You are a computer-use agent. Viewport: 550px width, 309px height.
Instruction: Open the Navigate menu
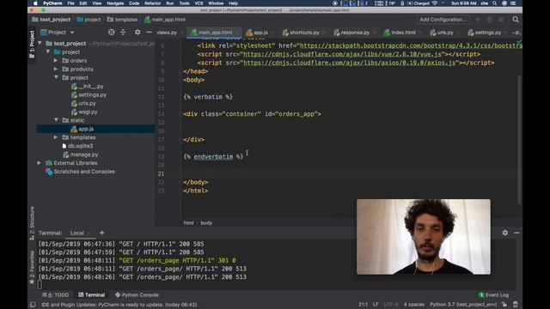click(x=115, y=3)
